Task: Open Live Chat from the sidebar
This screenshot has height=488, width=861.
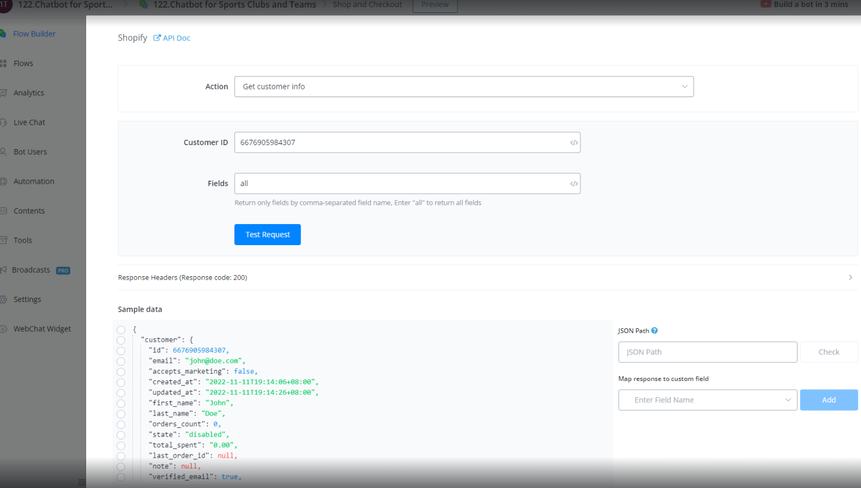Action: [x=29, y=122]
